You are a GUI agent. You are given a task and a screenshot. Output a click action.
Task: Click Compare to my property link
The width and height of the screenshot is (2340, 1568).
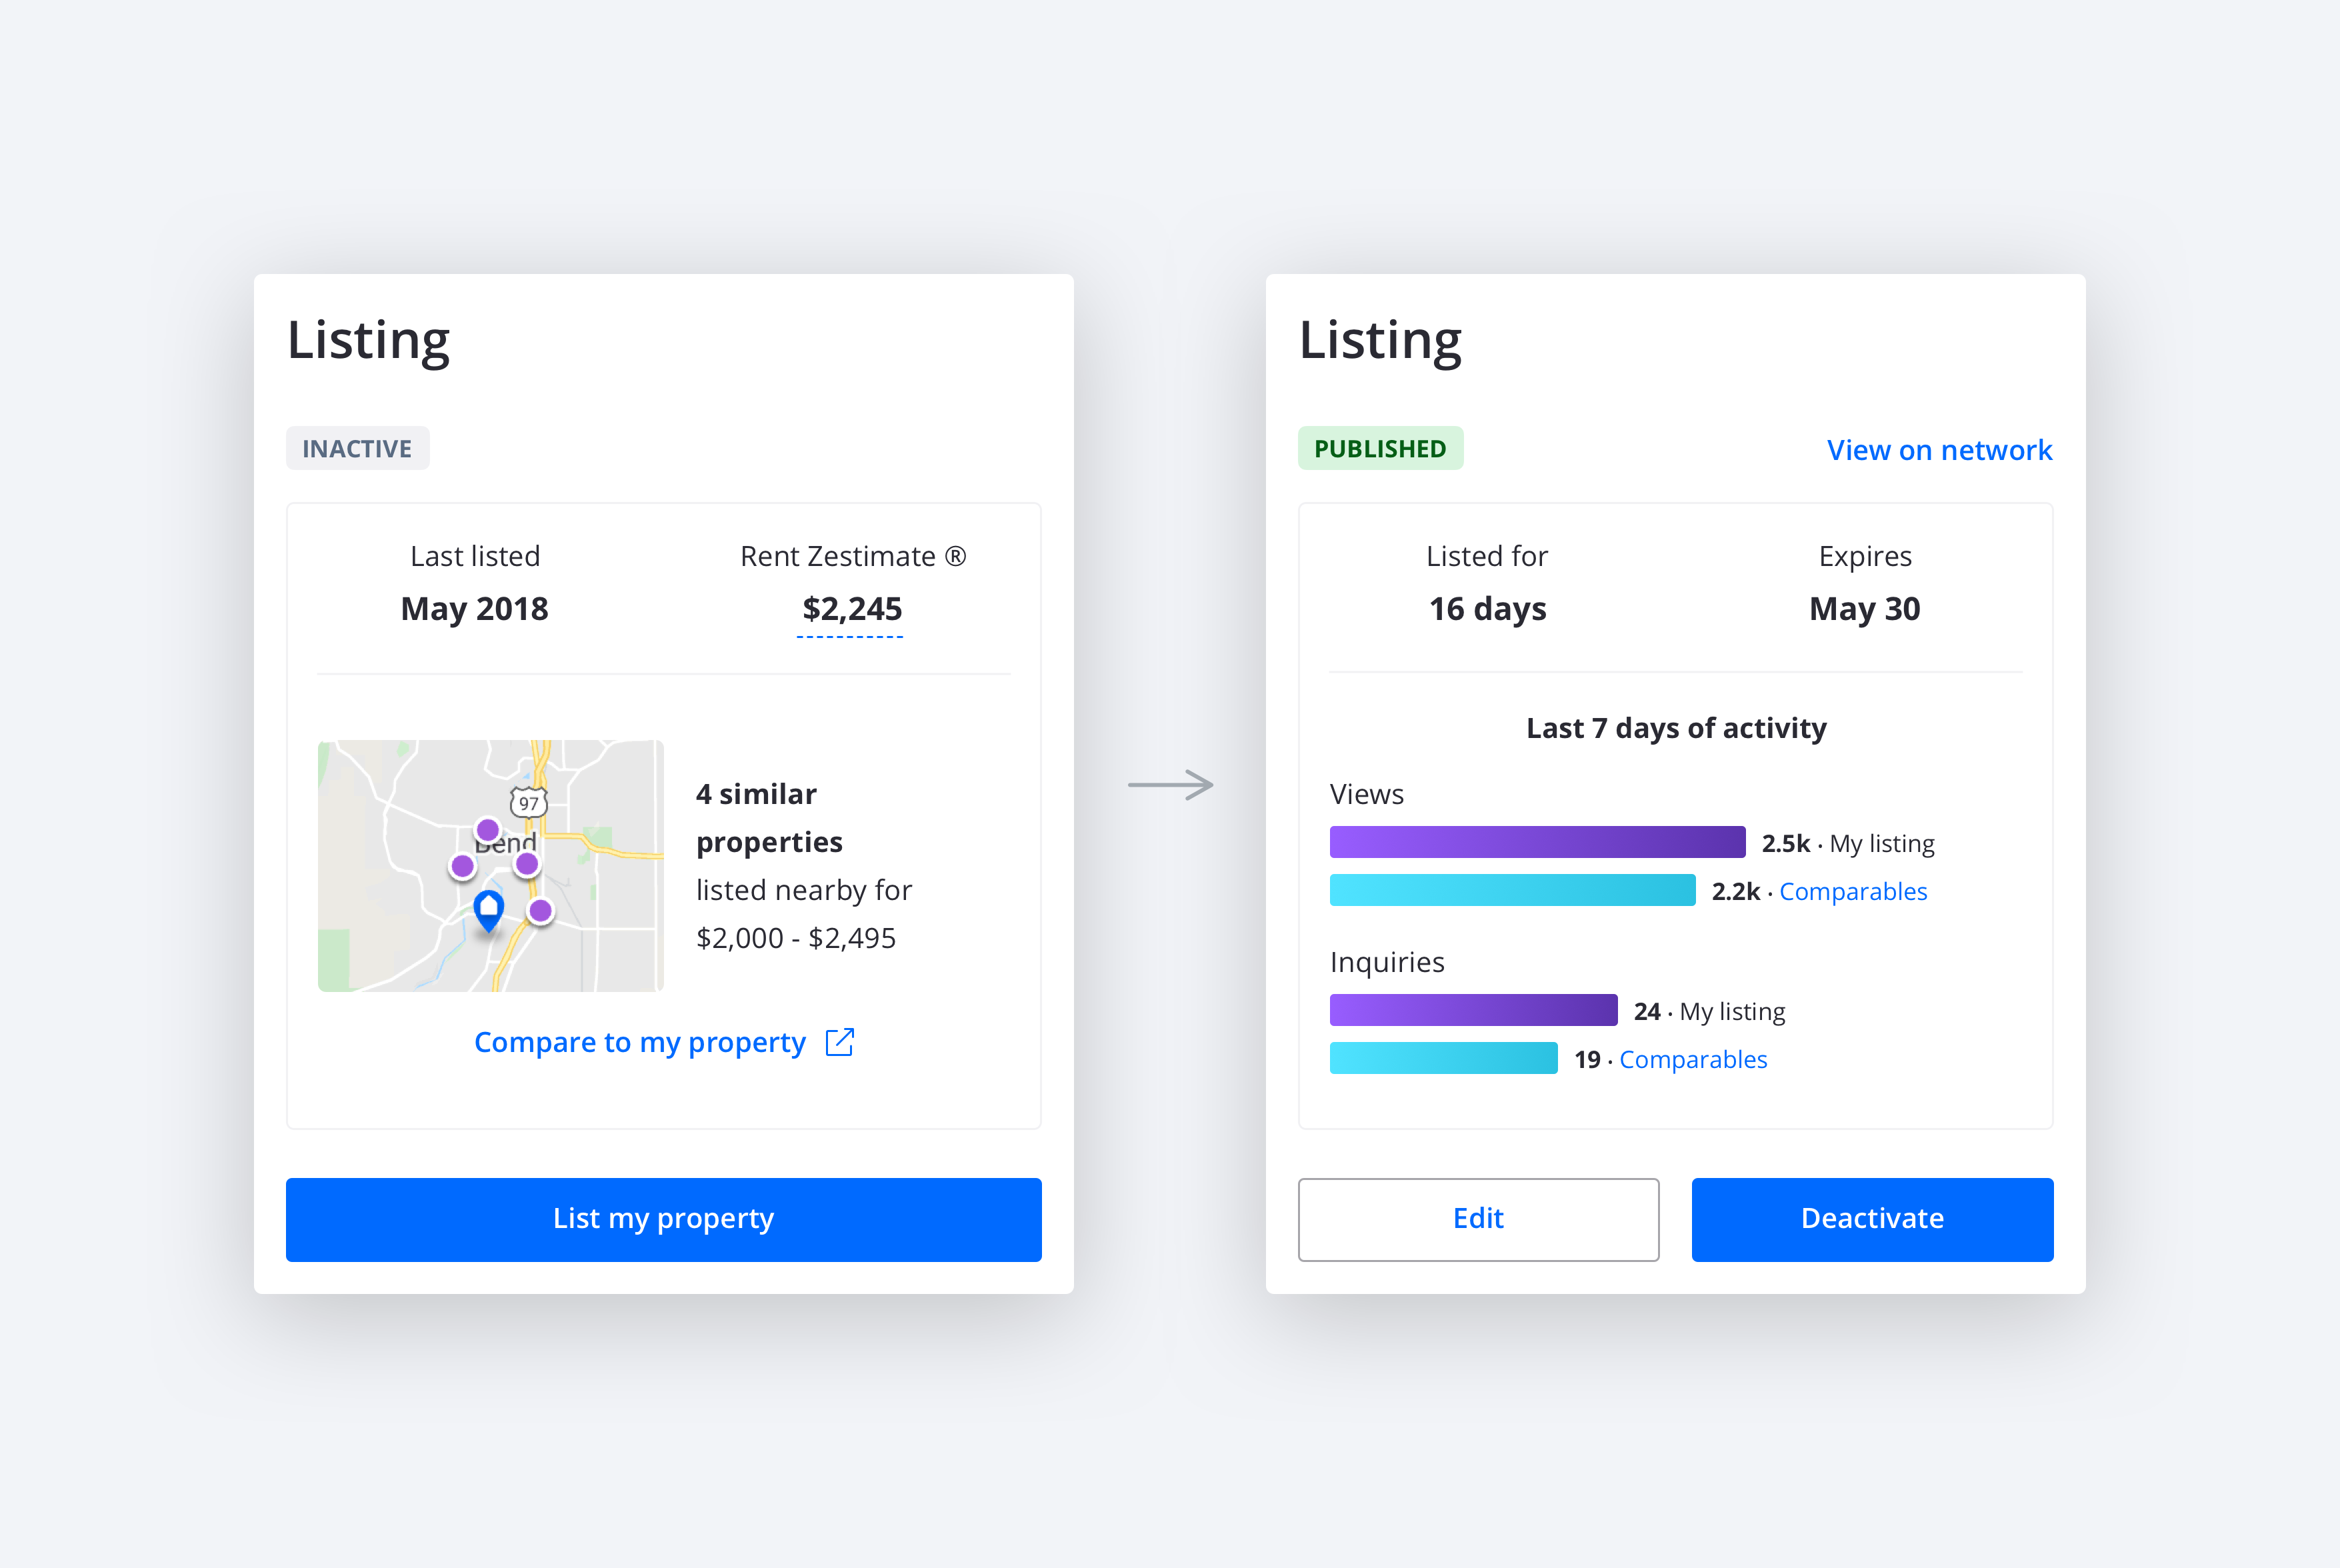[663, 1043]
